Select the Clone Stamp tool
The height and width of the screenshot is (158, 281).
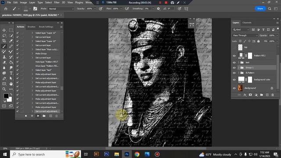(4, 57)
